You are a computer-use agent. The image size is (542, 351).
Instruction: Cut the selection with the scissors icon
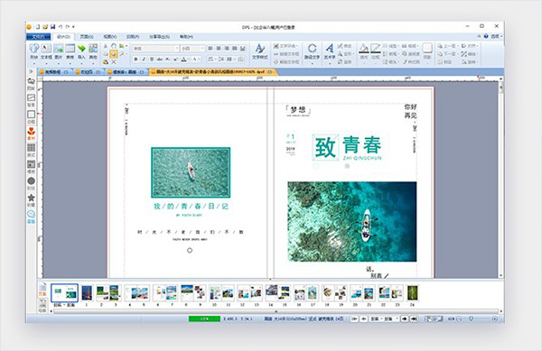[x=106, y=46]
